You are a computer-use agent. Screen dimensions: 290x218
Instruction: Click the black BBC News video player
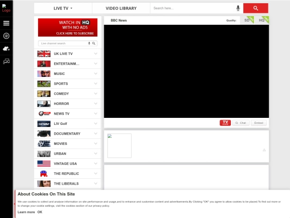tap(186, 71)
